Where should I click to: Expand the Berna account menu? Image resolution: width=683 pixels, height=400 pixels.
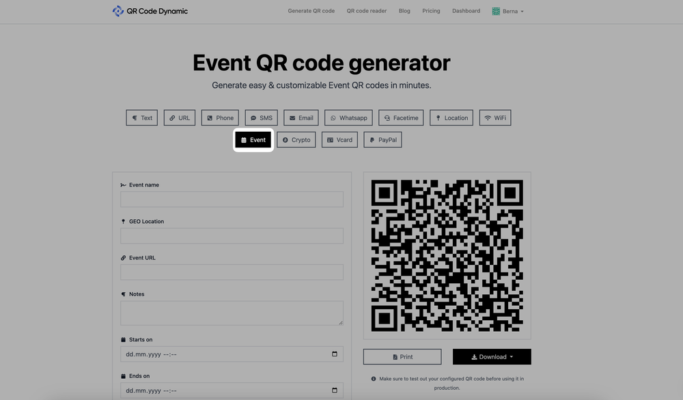tap(507, 10)
